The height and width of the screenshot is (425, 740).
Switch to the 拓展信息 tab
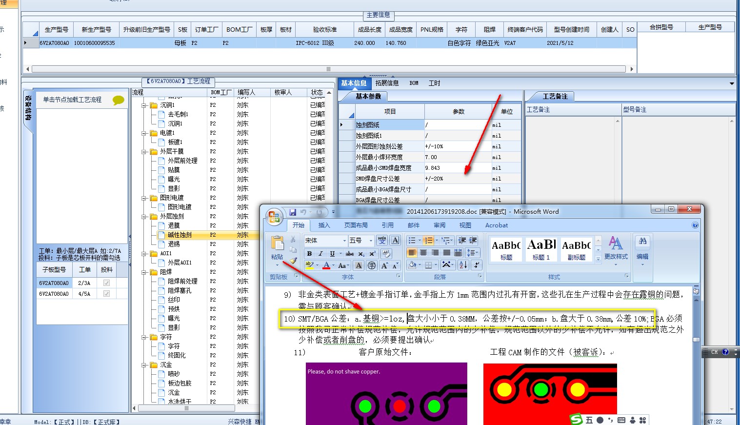pos(387,83)
